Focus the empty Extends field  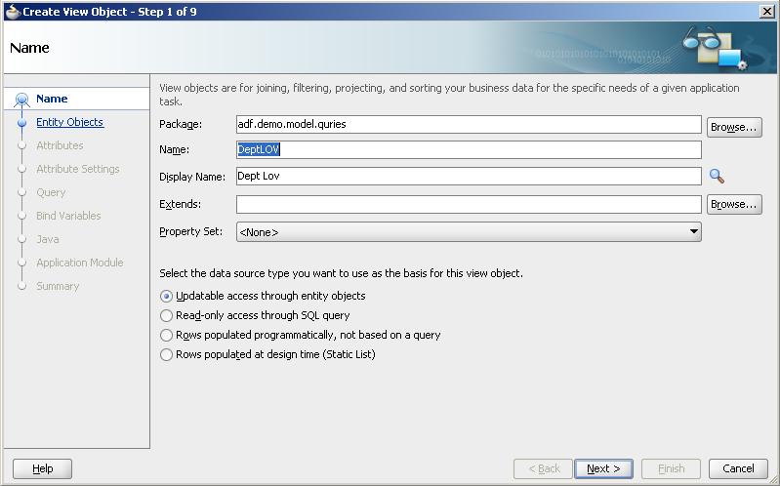click(x=469, y=204)
